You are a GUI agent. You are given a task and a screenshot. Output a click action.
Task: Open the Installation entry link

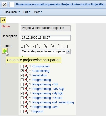click(40, 75)
